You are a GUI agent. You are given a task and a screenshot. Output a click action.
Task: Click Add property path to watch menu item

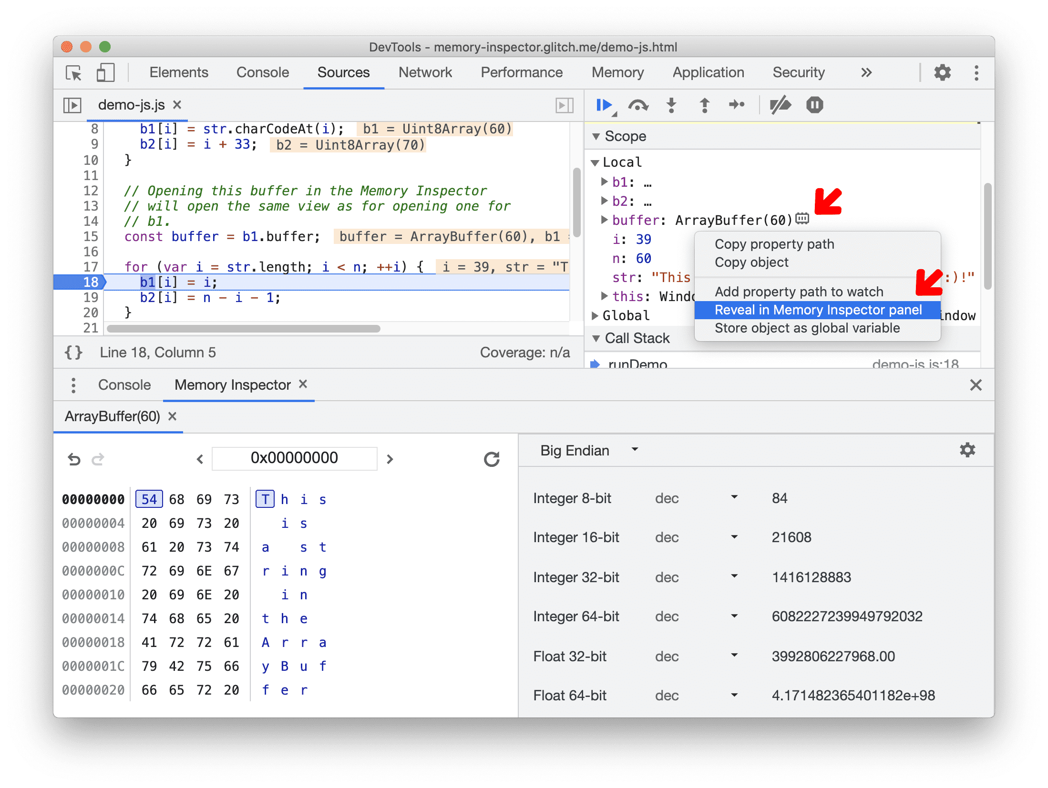tap(800, 291)
